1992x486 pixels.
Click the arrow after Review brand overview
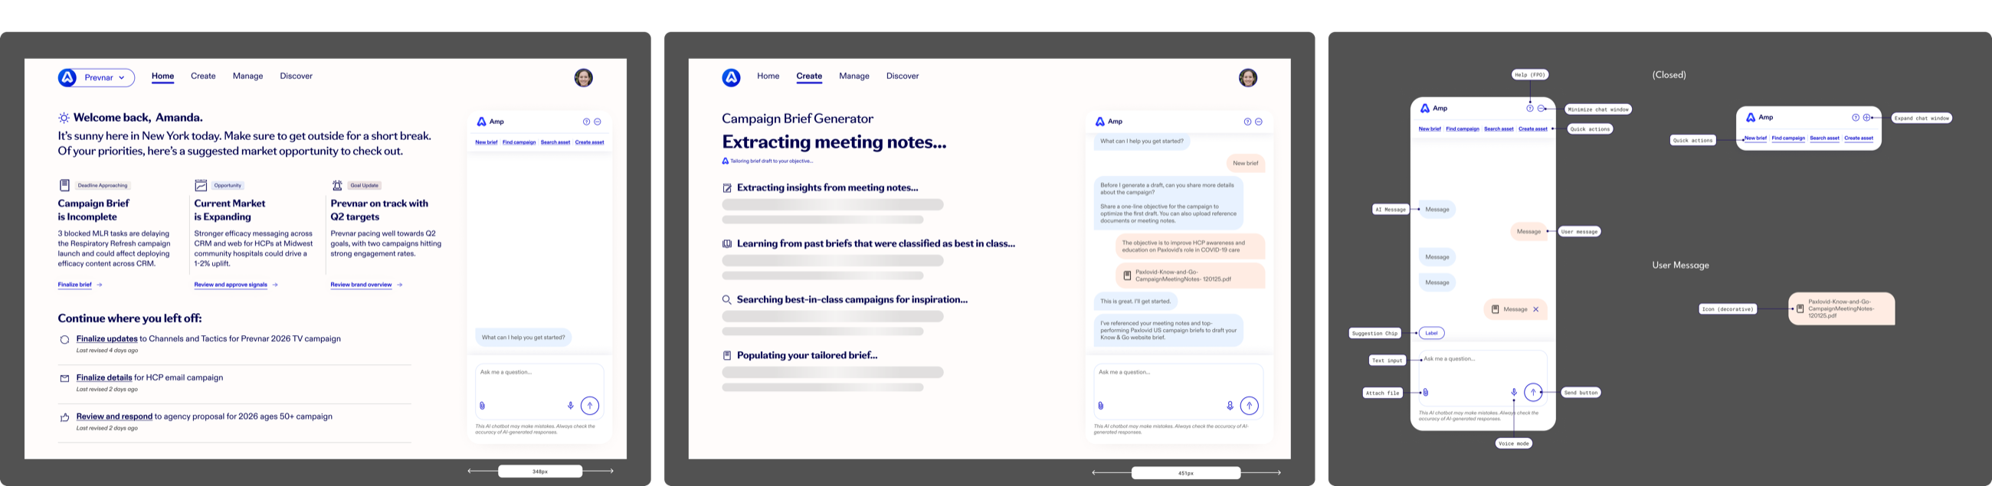(399, 285)
